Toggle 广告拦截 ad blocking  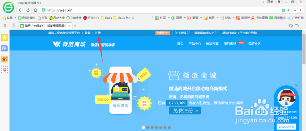tap(295, 18)
